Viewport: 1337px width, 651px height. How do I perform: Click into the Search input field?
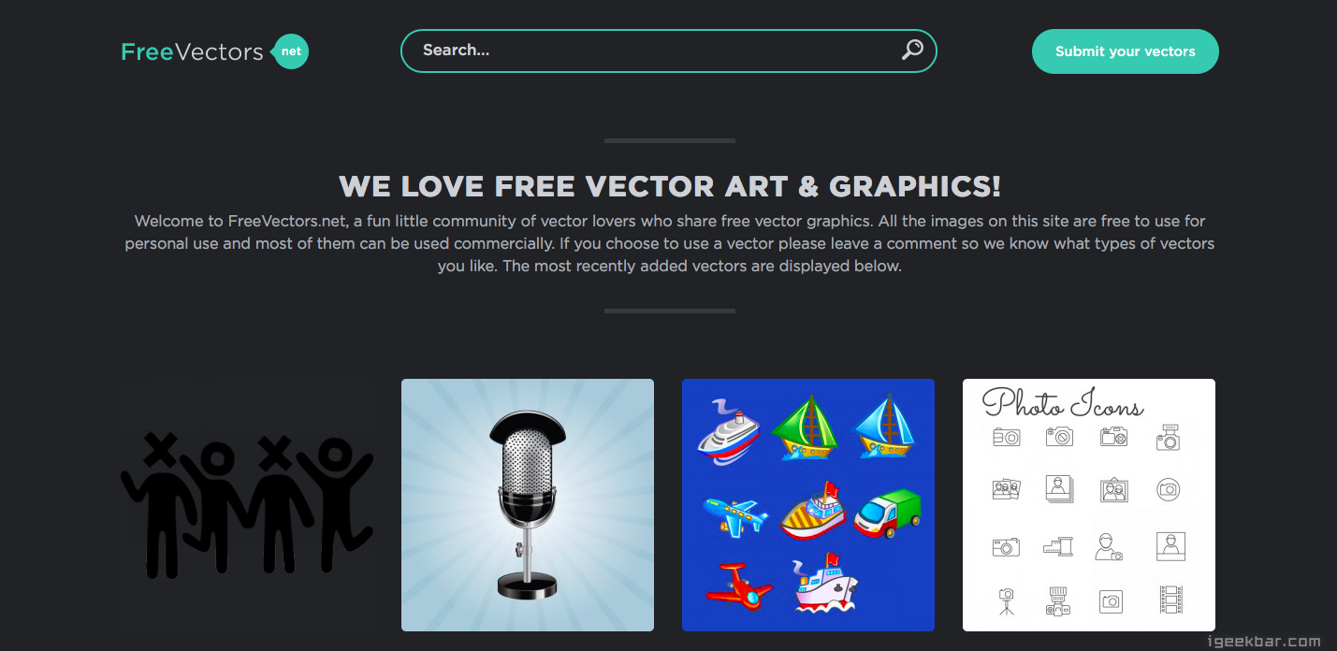655,51
